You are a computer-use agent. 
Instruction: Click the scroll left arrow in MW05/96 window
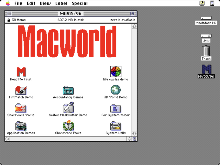click(x=7, y=139)
